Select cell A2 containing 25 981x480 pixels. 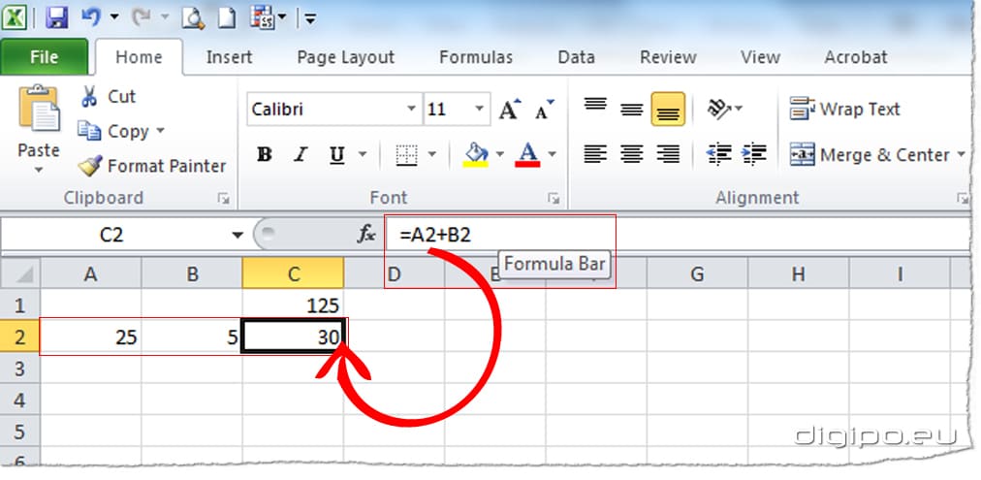click(91, 337)
